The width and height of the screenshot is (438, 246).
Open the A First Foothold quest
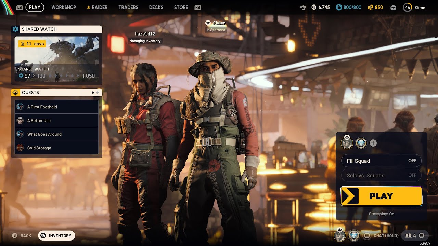coord(56,107)
